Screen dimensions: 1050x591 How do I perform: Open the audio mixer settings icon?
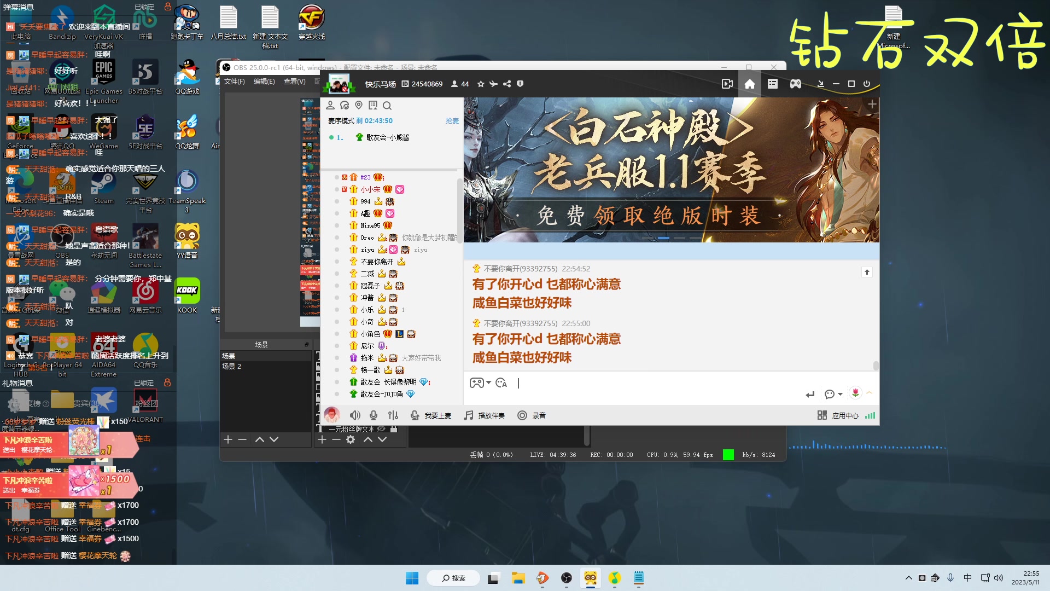point(393,415)
